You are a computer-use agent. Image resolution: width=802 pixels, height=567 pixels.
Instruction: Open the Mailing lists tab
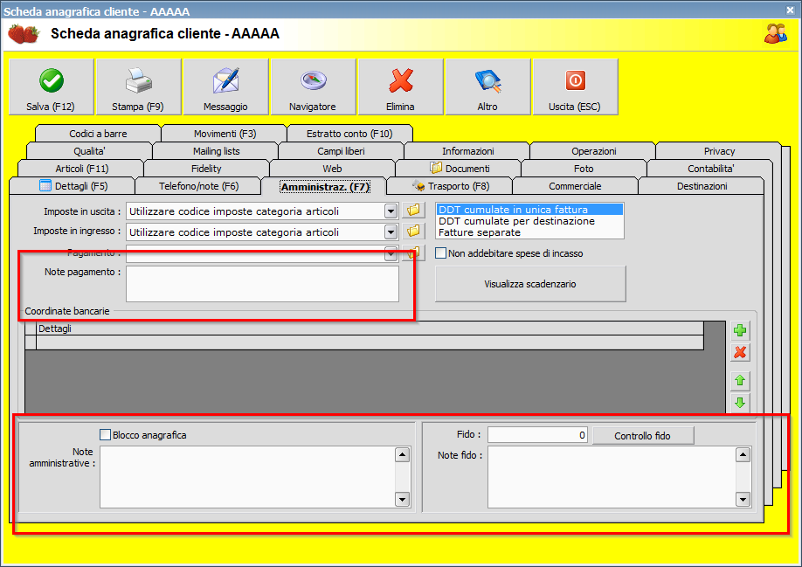[217, 151]
